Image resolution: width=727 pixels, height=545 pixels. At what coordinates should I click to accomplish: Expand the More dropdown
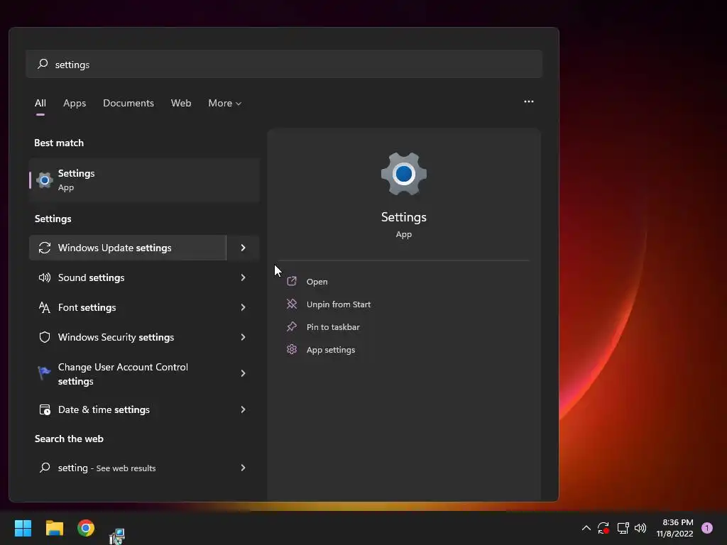pyautogui.click(x=225, y=103)
